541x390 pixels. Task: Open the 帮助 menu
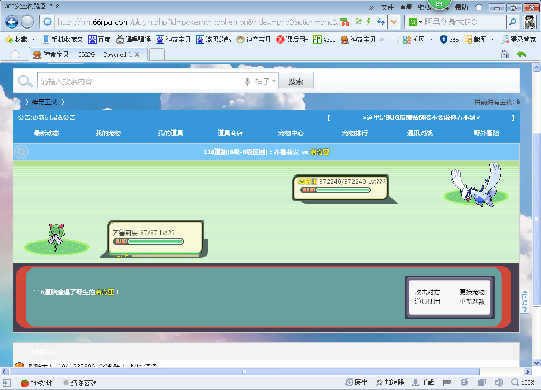[461, 7]
